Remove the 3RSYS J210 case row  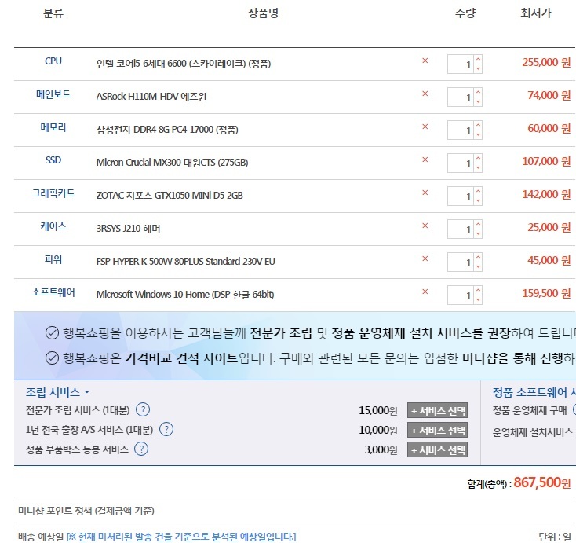pyautogui.click(x=425, y=226)
